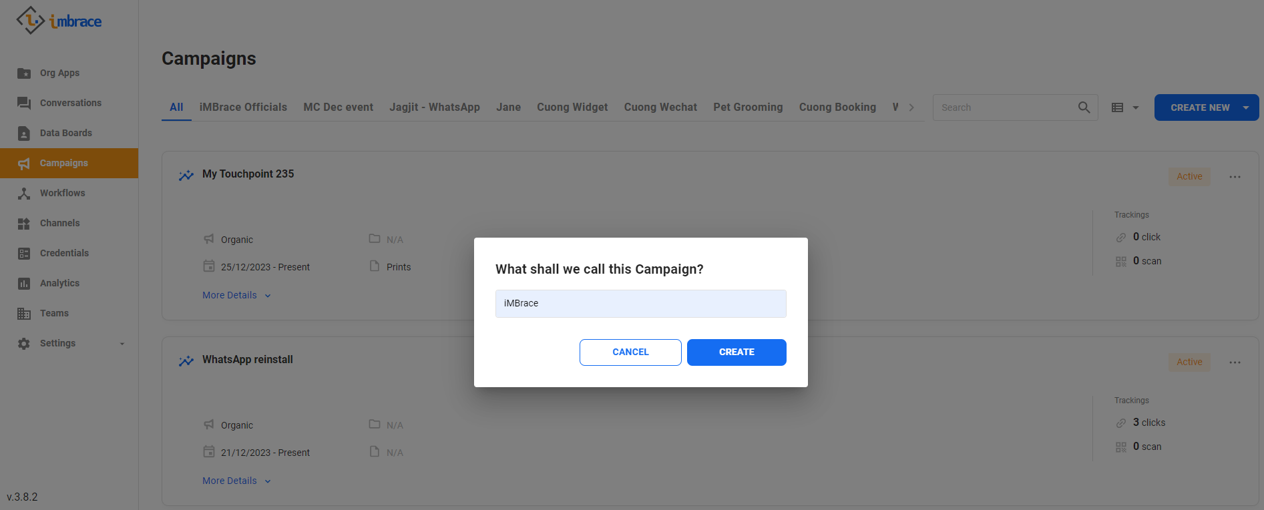Click the Channels sidebar icon
Screen dimensions: 1264x510
coord(24,224)
